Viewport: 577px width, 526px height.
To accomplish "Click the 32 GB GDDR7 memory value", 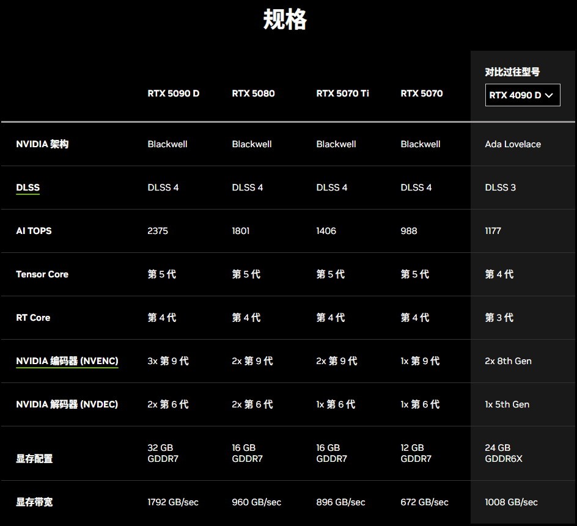I will click(163, 453).
